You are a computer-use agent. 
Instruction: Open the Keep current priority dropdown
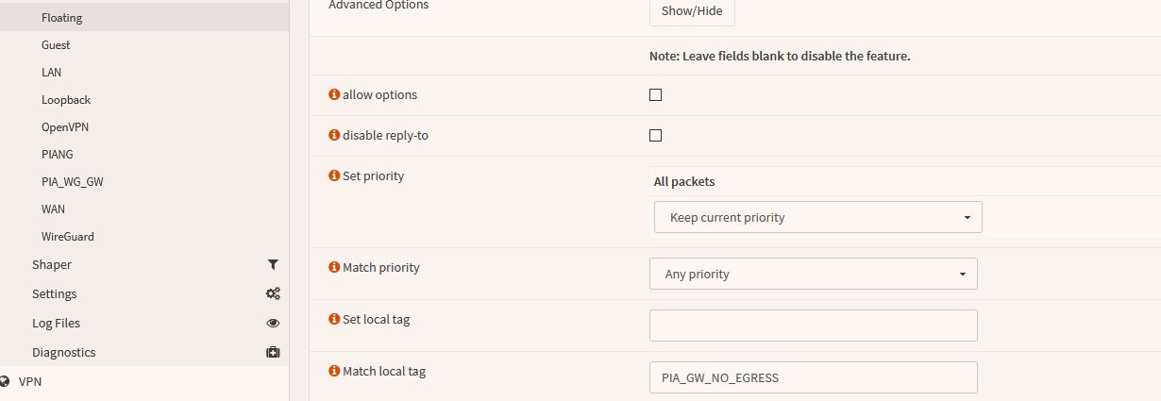click(817, 217)
